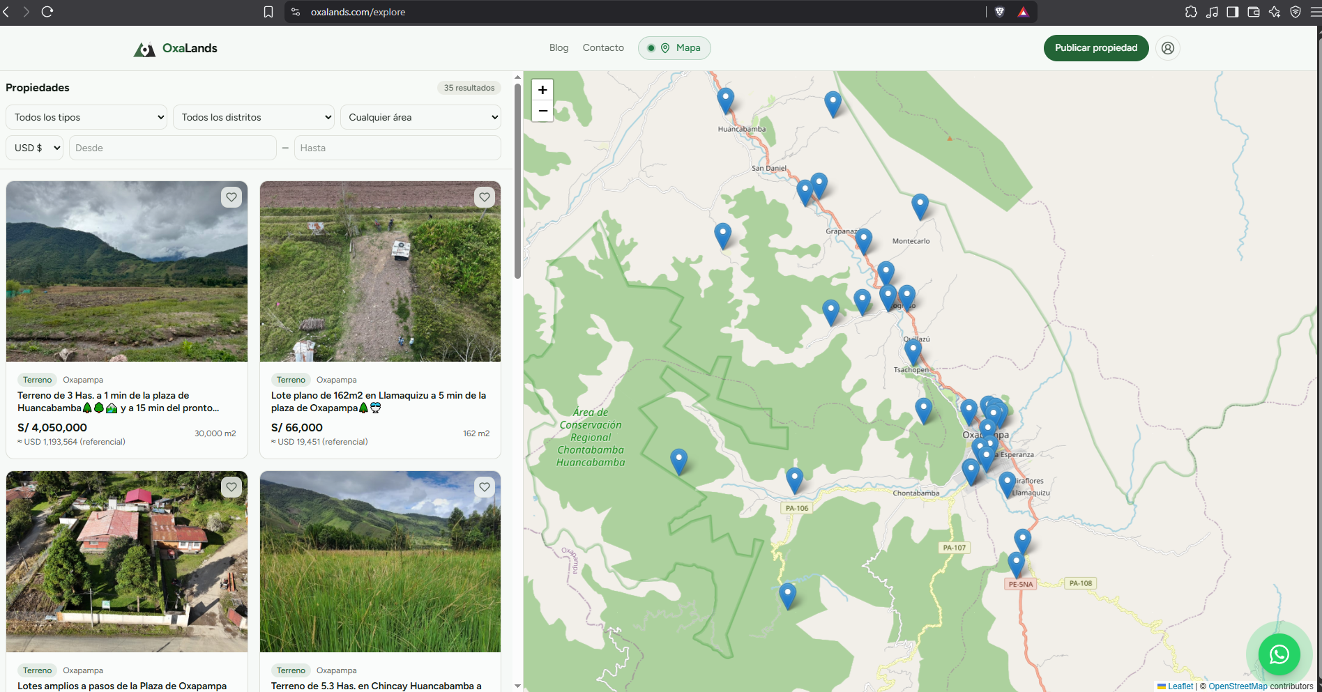Image resolution: width=1322 pixels, height=692 pixels.
Task: Open the Cualquier área dropdown
Action: (421, 117)
